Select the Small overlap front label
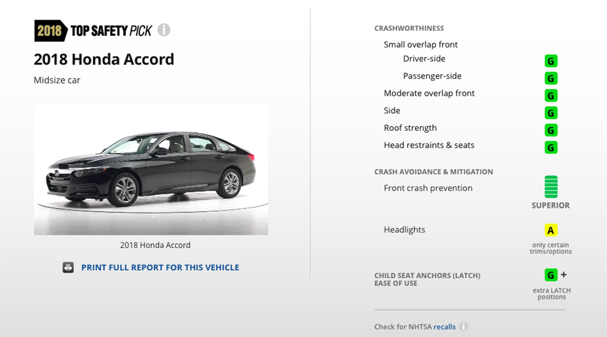Screen dimensions: 607x337 (x=420, y=44)
